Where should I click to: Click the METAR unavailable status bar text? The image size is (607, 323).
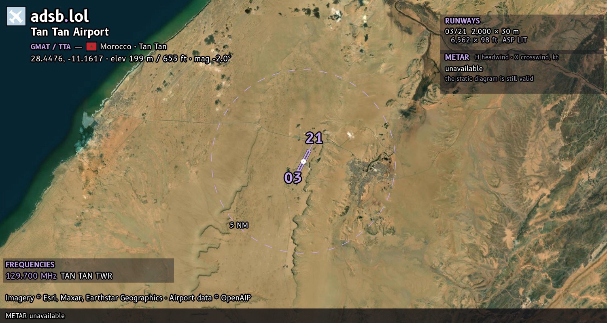35,316
